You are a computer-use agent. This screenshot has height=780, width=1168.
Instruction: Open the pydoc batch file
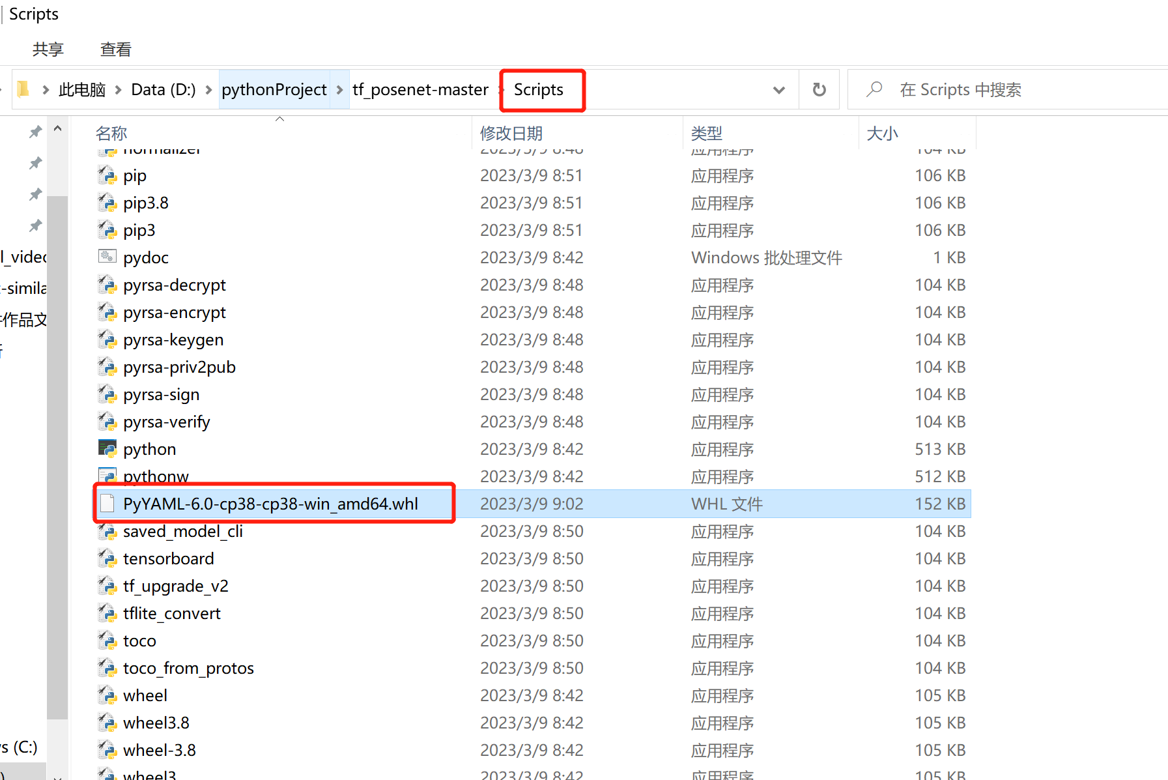pyautogui.click(x=145, y=257)
